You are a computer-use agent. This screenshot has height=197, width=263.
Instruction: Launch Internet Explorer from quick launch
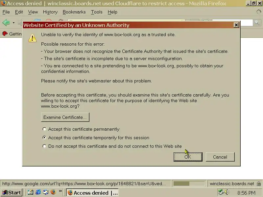click(x=38, y=192)
